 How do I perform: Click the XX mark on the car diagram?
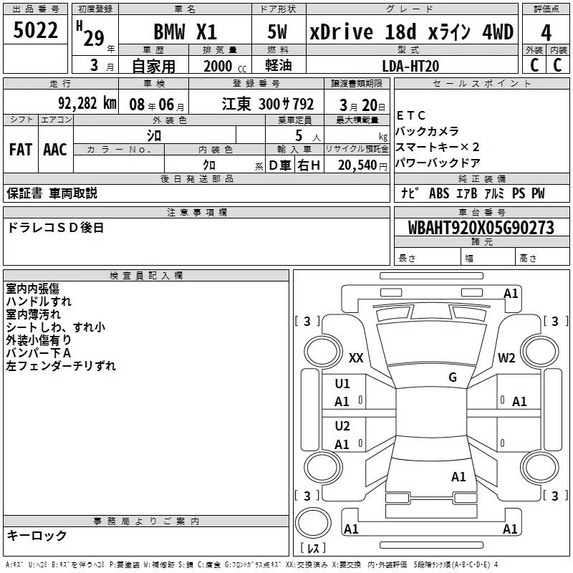(356, 358)
